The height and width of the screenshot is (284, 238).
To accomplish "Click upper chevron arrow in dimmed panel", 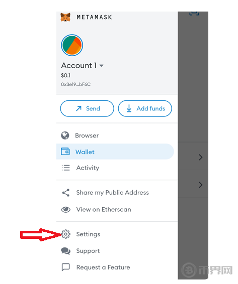I will (x=200, y=157).
